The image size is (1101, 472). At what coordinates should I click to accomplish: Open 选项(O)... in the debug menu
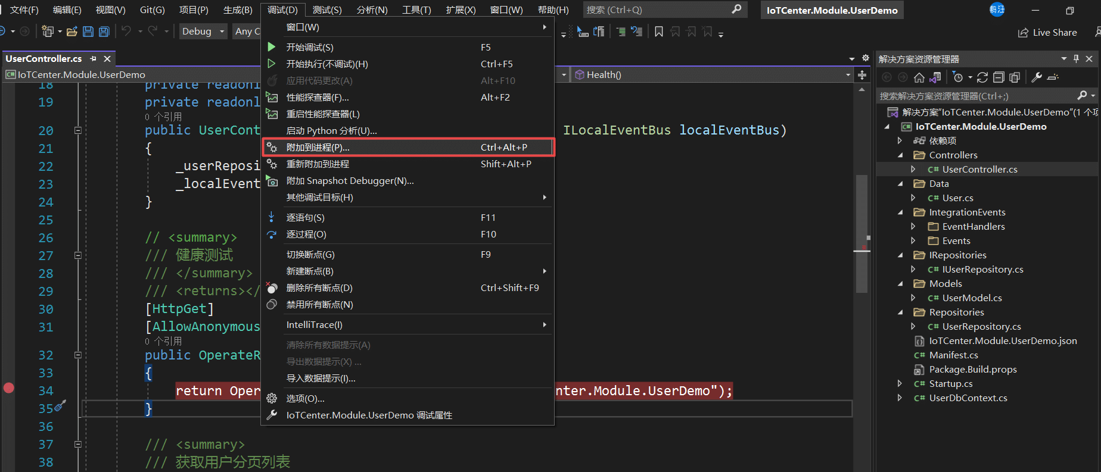pos(305,399)
